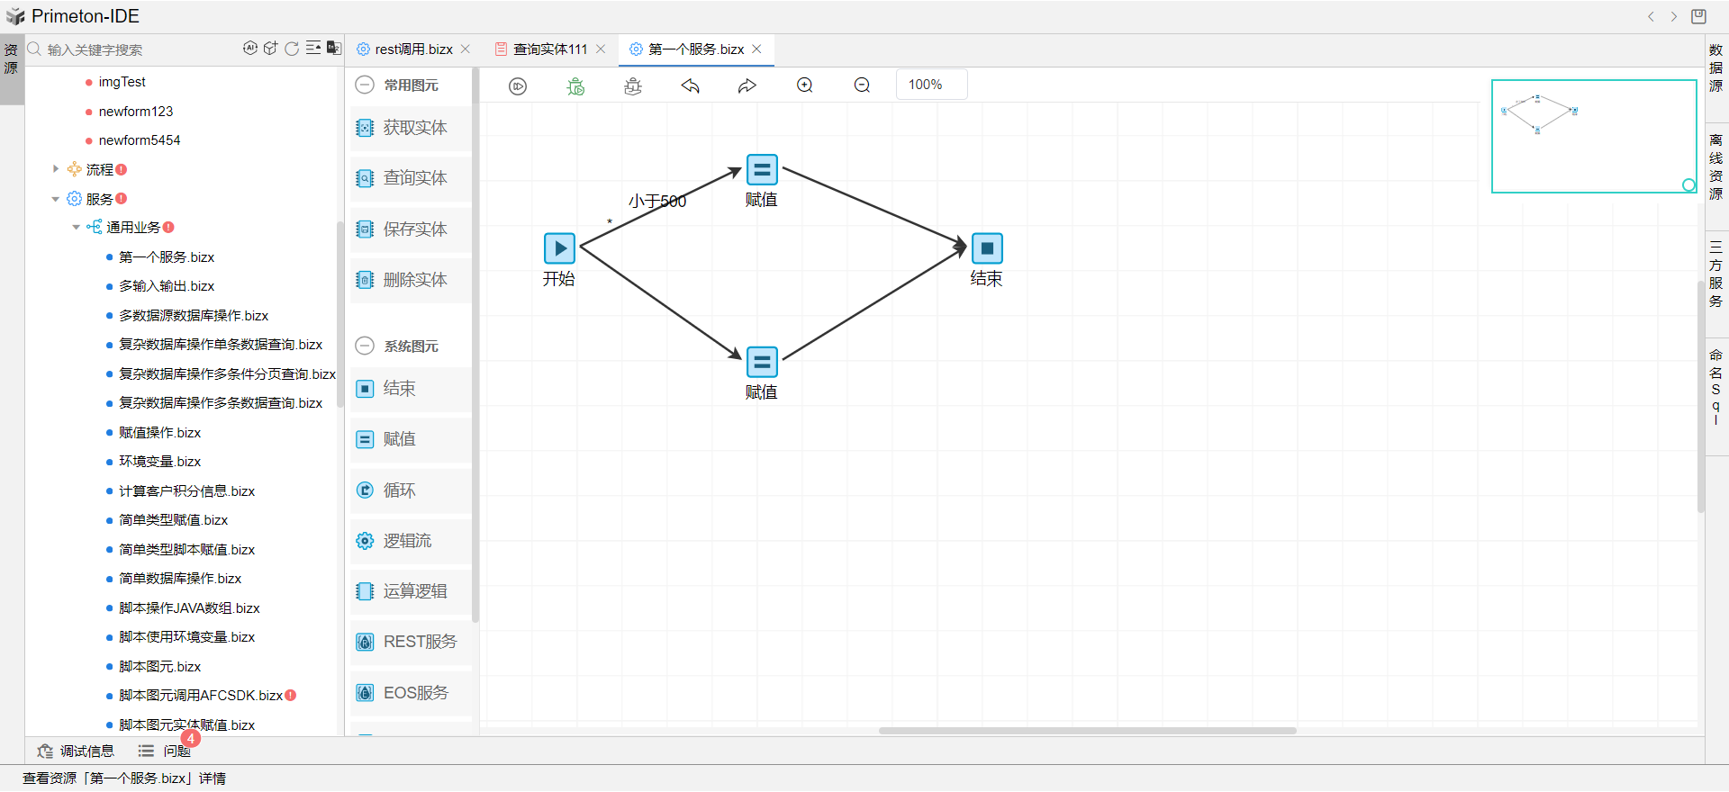The width and height of the screenshot is (1729, 792).
Task: Click the save disk icon at top right
Action: (x=1698, y=16)
